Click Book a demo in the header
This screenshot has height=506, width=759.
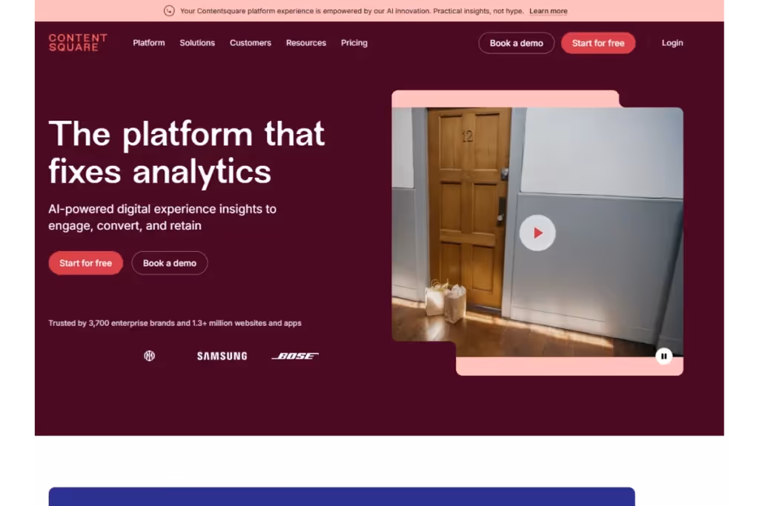tap(516, 43)
